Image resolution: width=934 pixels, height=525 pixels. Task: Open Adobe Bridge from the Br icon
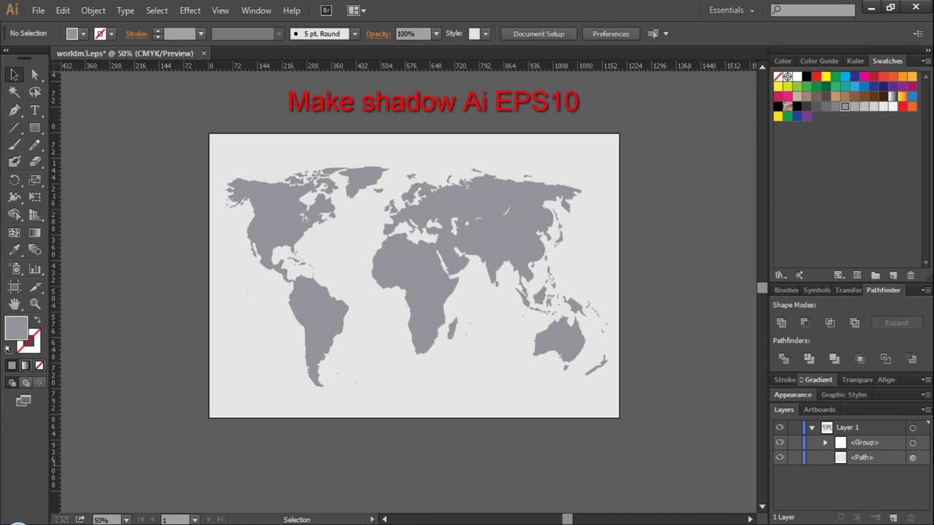[x=326, y=10]
